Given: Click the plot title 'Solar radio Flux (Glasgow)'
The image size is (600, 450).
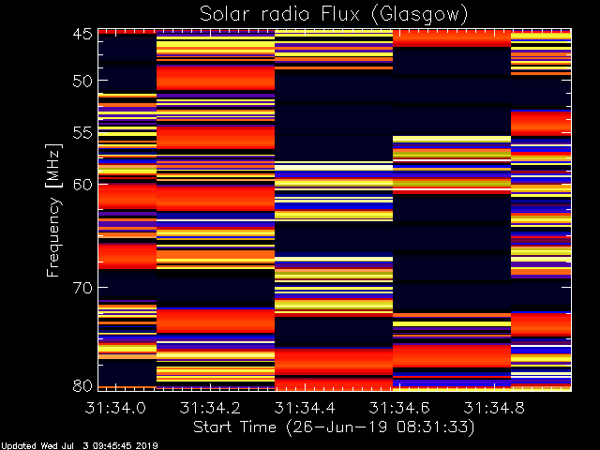Looking at the screenshot, I should click(x=334, y=15).
